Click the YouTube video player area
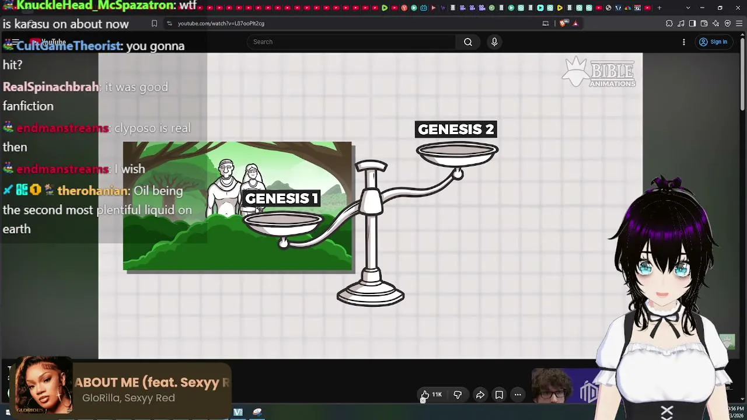Image resolution: width=747 pixels, height=420 pixels. pyautogui.click(x=371, y=205)
